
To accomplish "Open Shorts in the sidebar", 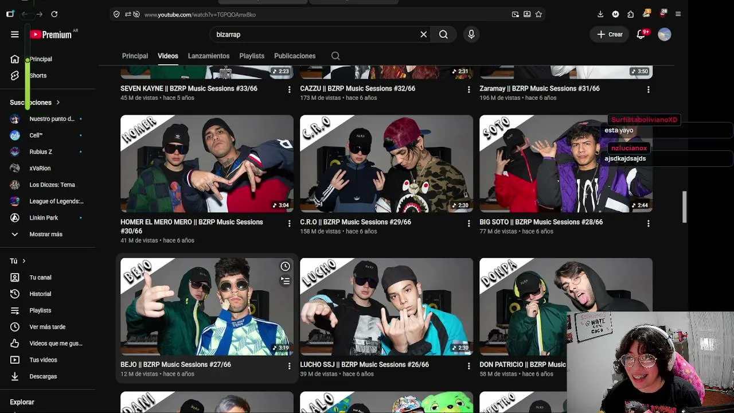I will 38,76.
